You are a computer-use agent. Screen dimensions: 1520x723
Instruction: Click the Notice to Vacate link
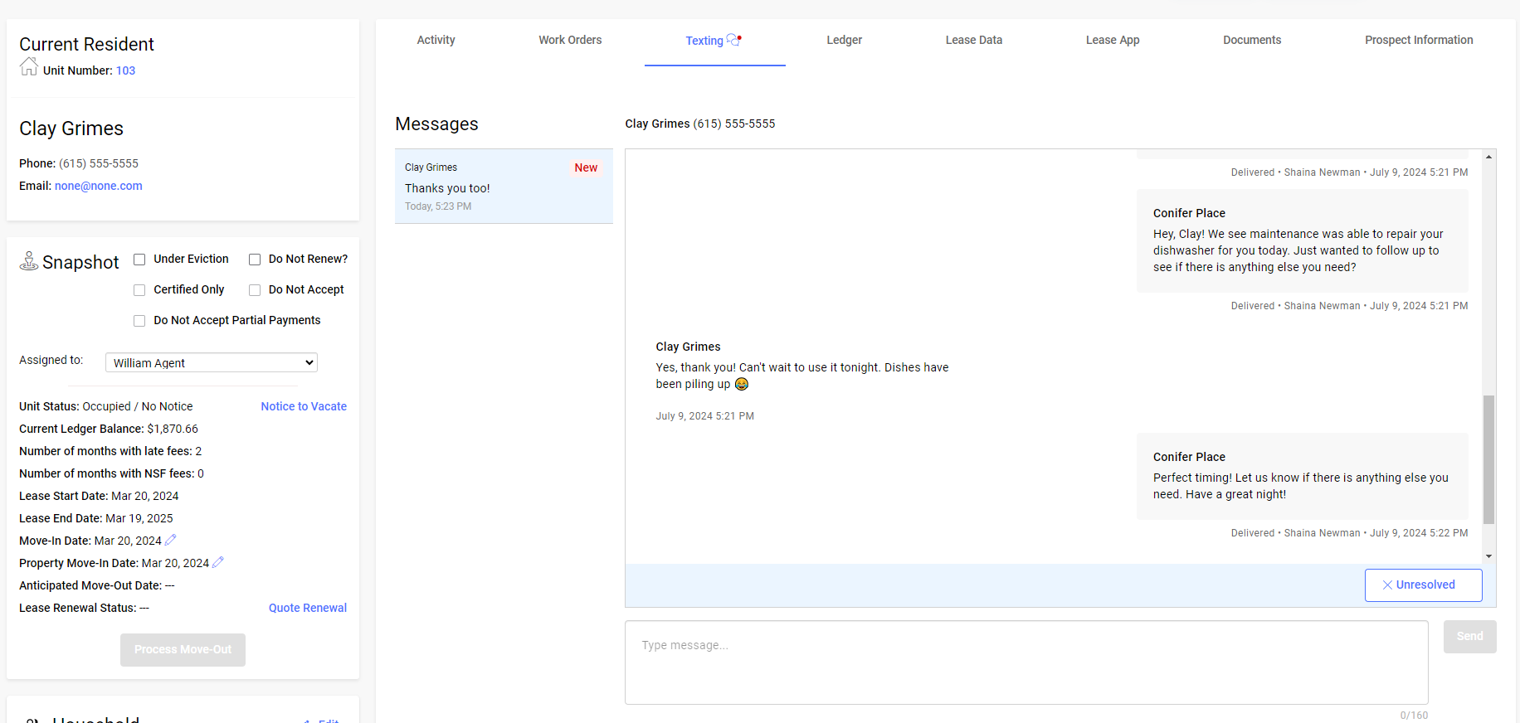304,406
